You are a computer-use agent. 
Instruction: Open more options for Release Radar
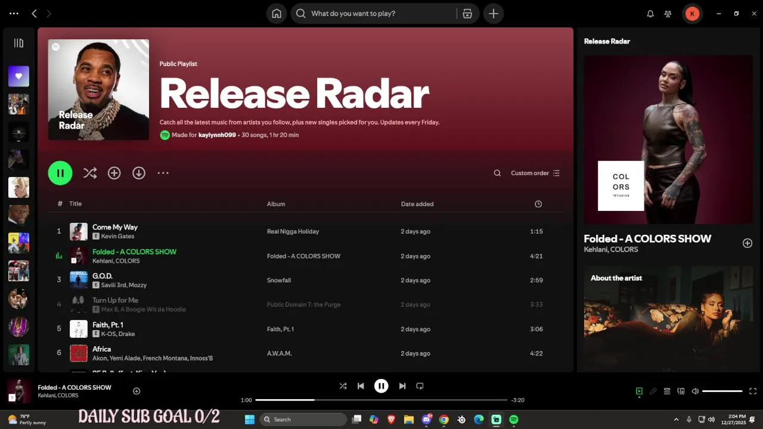(x=163, y=173)
